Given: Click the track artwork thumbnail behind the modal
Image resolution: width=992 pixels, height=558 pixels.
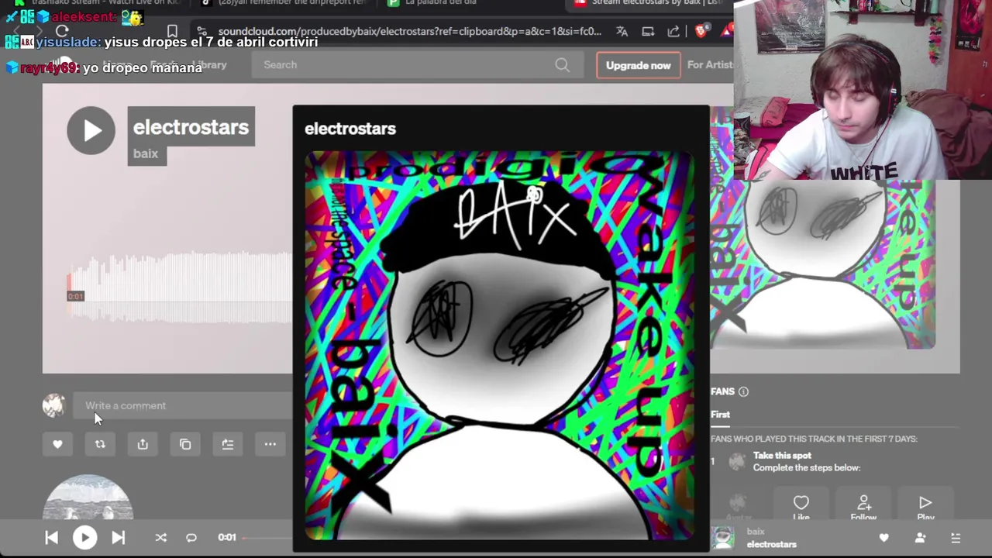Looking at the screenshot, I should click(x=823, y=263).
